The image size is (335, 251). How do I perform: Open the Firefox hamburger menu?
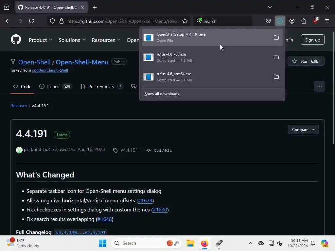[327, 21]
